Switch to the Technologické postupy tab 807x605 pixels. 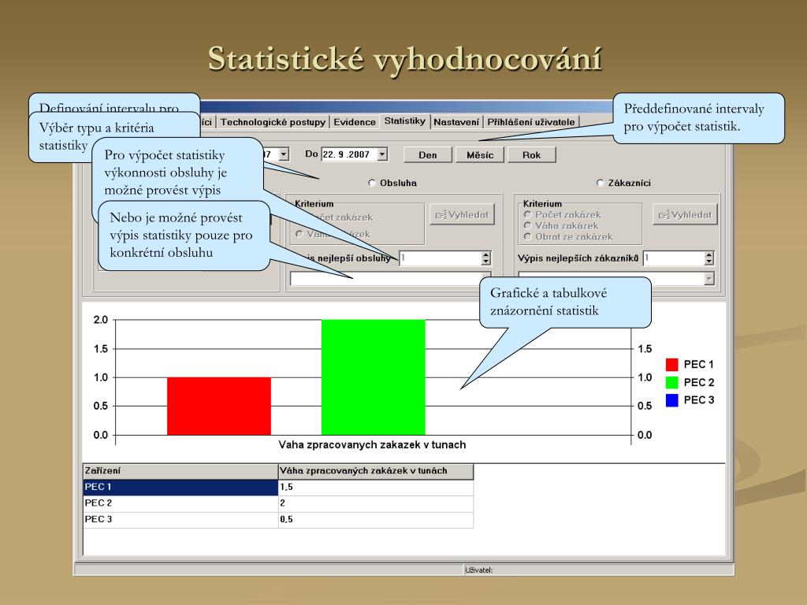(273, 122)
